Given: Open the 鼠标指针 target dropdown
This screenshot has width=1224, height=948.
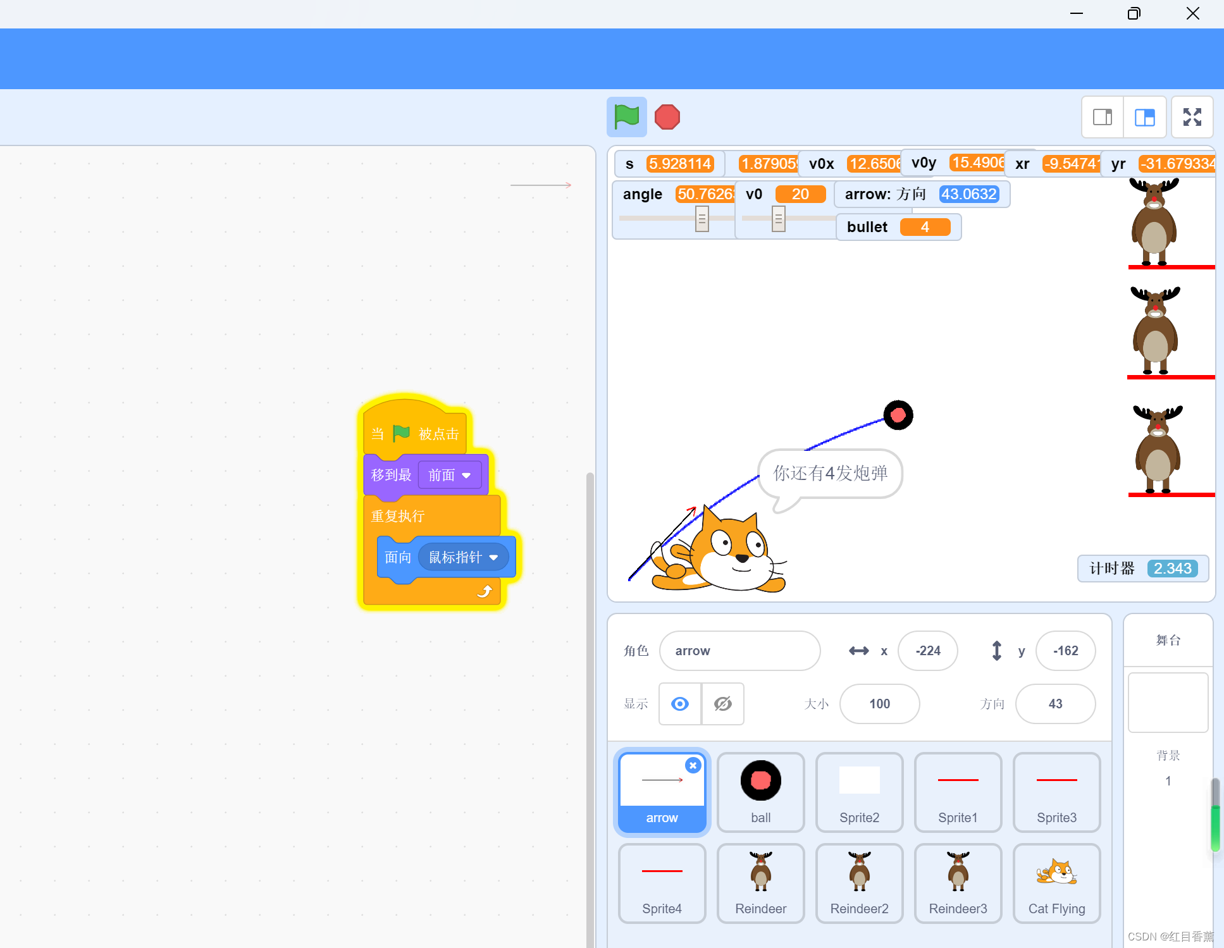Looking at the screenshot, I should click(x=464, y=557).
